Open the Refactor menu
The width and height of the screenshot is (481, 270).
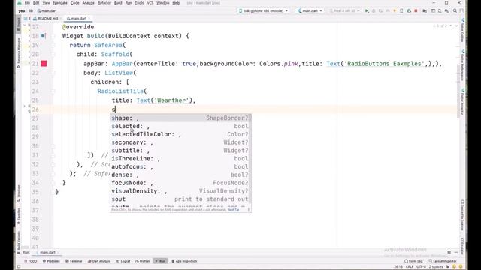point(104,3)
